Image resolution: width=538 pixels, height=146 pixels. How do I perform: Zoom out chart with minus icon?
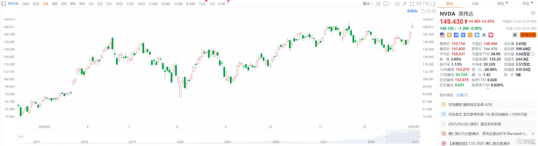[x=429, y=11]
